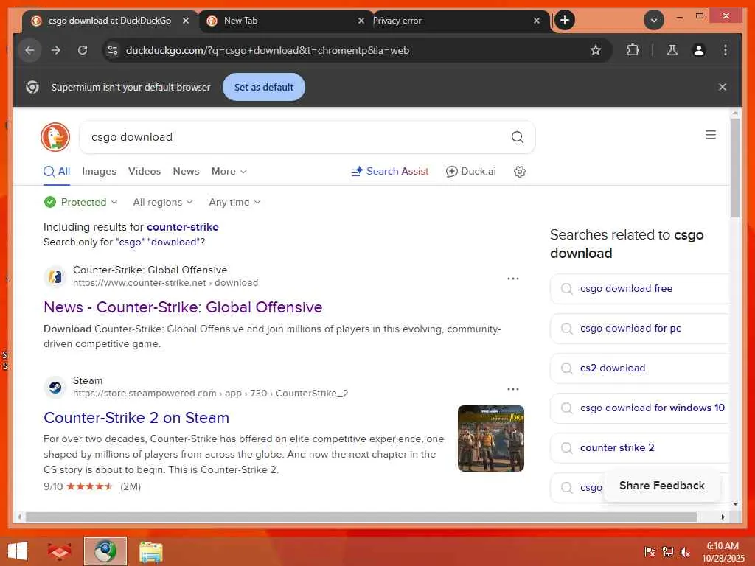Bookmark this page with the star icon
The width and height of the screenshot is (755, 566).
[596, 50]
